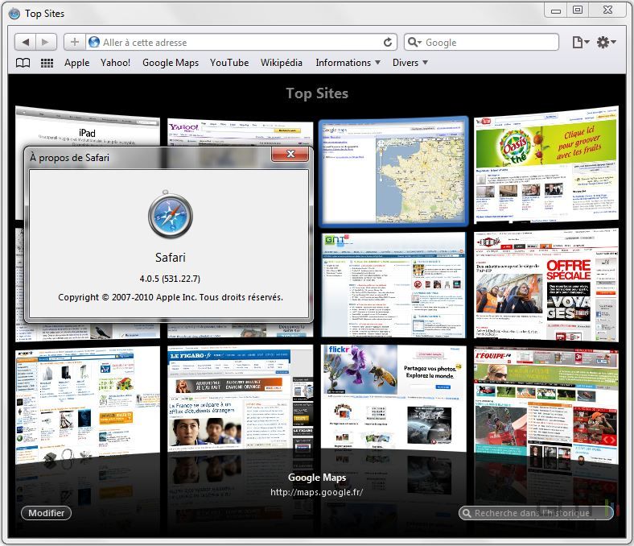Open the L'Équipe thumbnail
Viewport: 634px width, 546px height.
pyautogui.click(x=546, y=406)
